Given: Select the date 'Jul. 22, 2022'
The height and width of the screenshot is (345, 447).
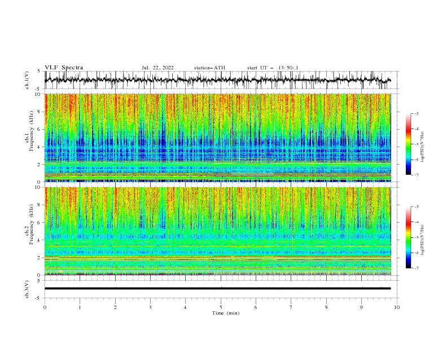Looking at the screenshot, I should coord(157,68).
